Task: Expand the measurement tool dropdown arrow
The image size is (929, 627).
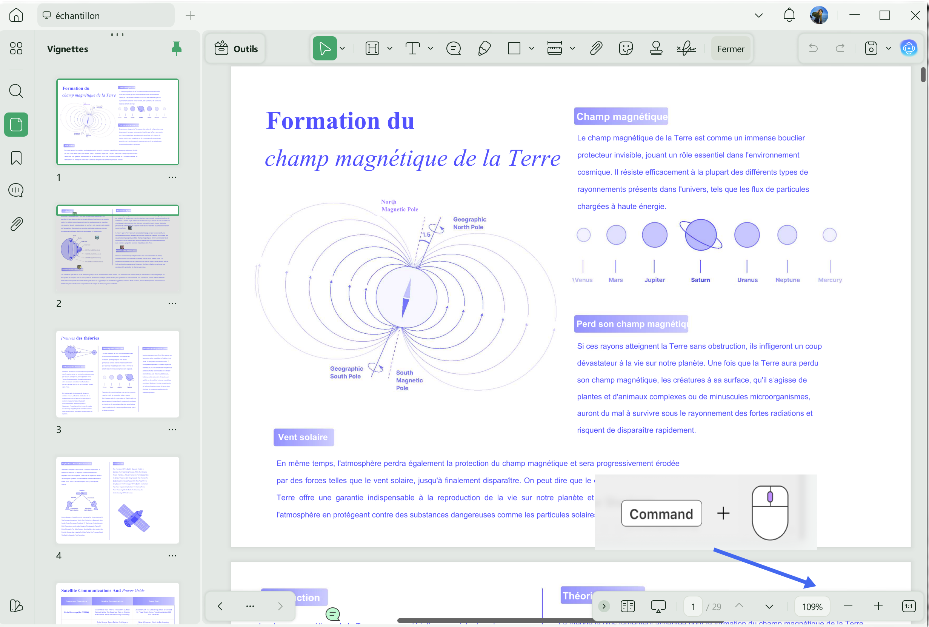Action: (572, 49)
